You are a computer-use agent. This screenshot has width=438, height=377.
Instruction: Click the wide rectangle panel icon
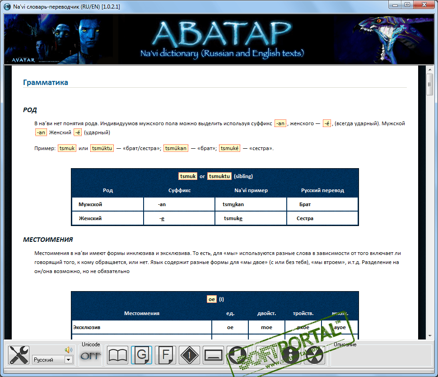pyautogui.click(x=213, y=355)
